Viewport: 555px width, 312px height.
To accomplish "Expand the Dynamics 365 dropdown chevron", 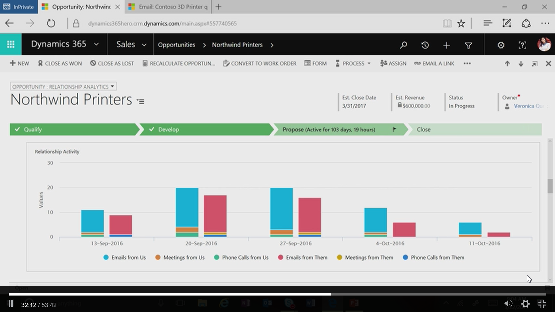I will (97, 44).
